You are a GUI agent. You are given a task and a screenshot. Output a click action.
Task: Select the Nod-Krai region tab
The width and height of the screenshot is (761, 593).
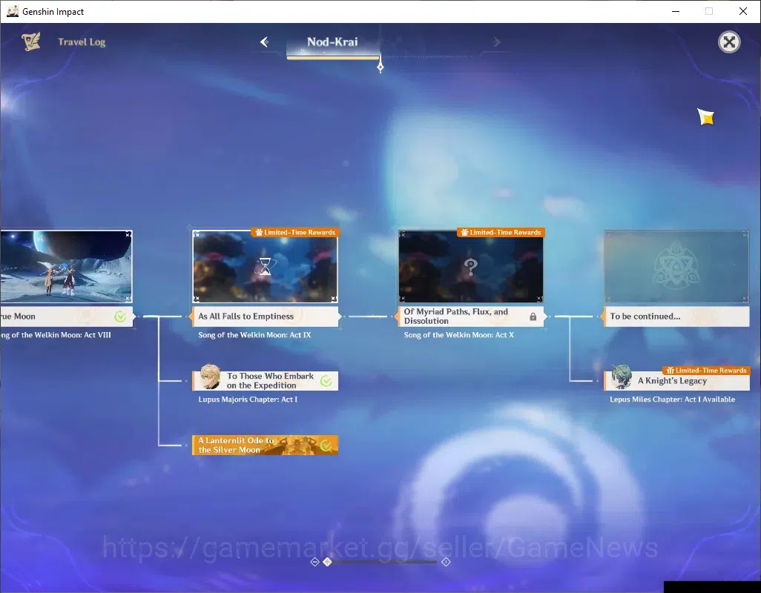point(332,42)
